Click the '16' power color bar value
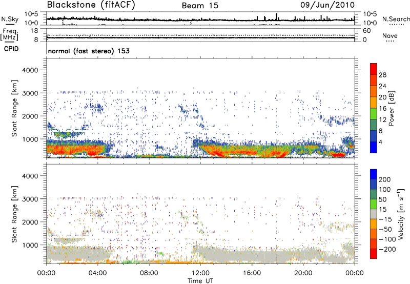The height and width of the screenshot is (284, 410). (x=382, y=109)
